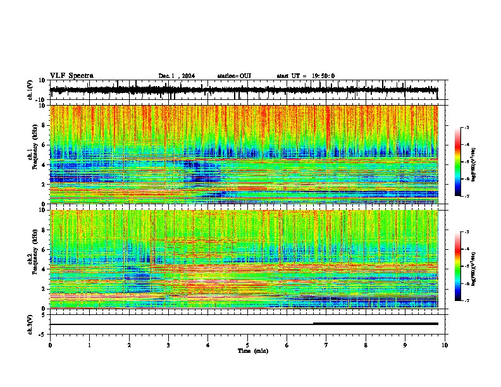Click inside the ch.1 spectrogram panel
Screen dimensions: 501x387
click(244, 154)
